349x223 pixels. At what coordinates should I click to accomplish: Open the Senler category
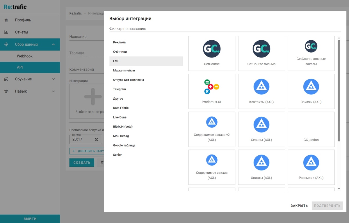146,155
